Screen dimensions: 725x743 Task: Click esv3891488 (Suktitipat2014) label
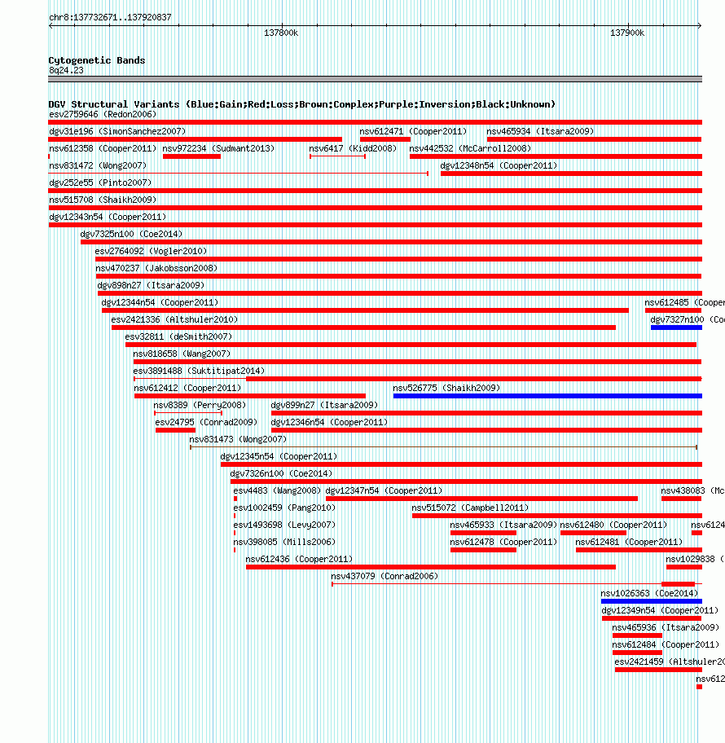pyautogui.click(x=199, y=370)
